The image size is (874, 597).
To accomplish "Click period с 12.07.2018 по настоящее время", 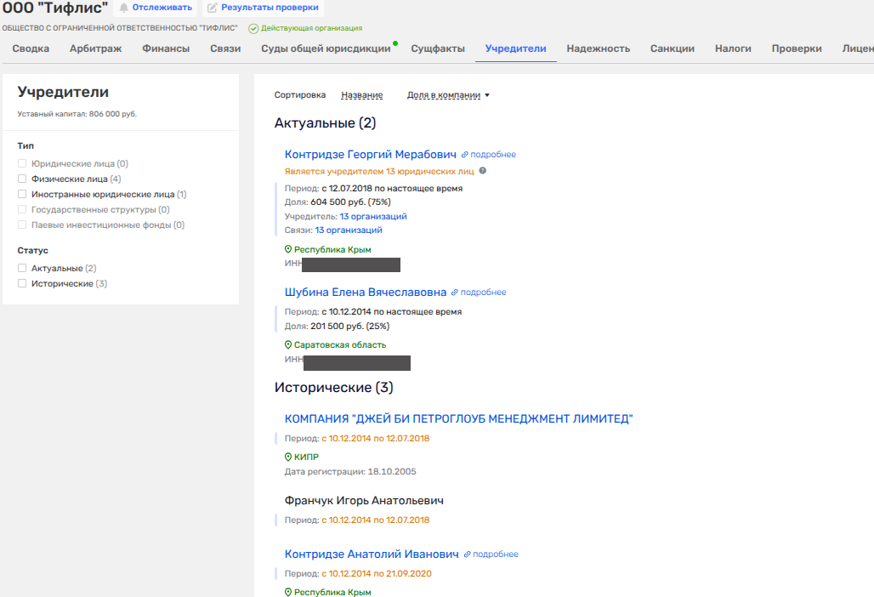I will tap(393, 189).
